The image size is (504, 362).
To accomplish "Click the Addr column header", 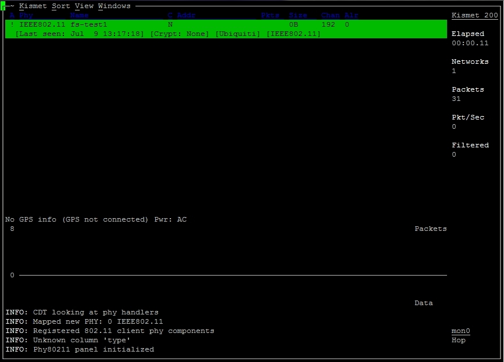I will [186, 16].
